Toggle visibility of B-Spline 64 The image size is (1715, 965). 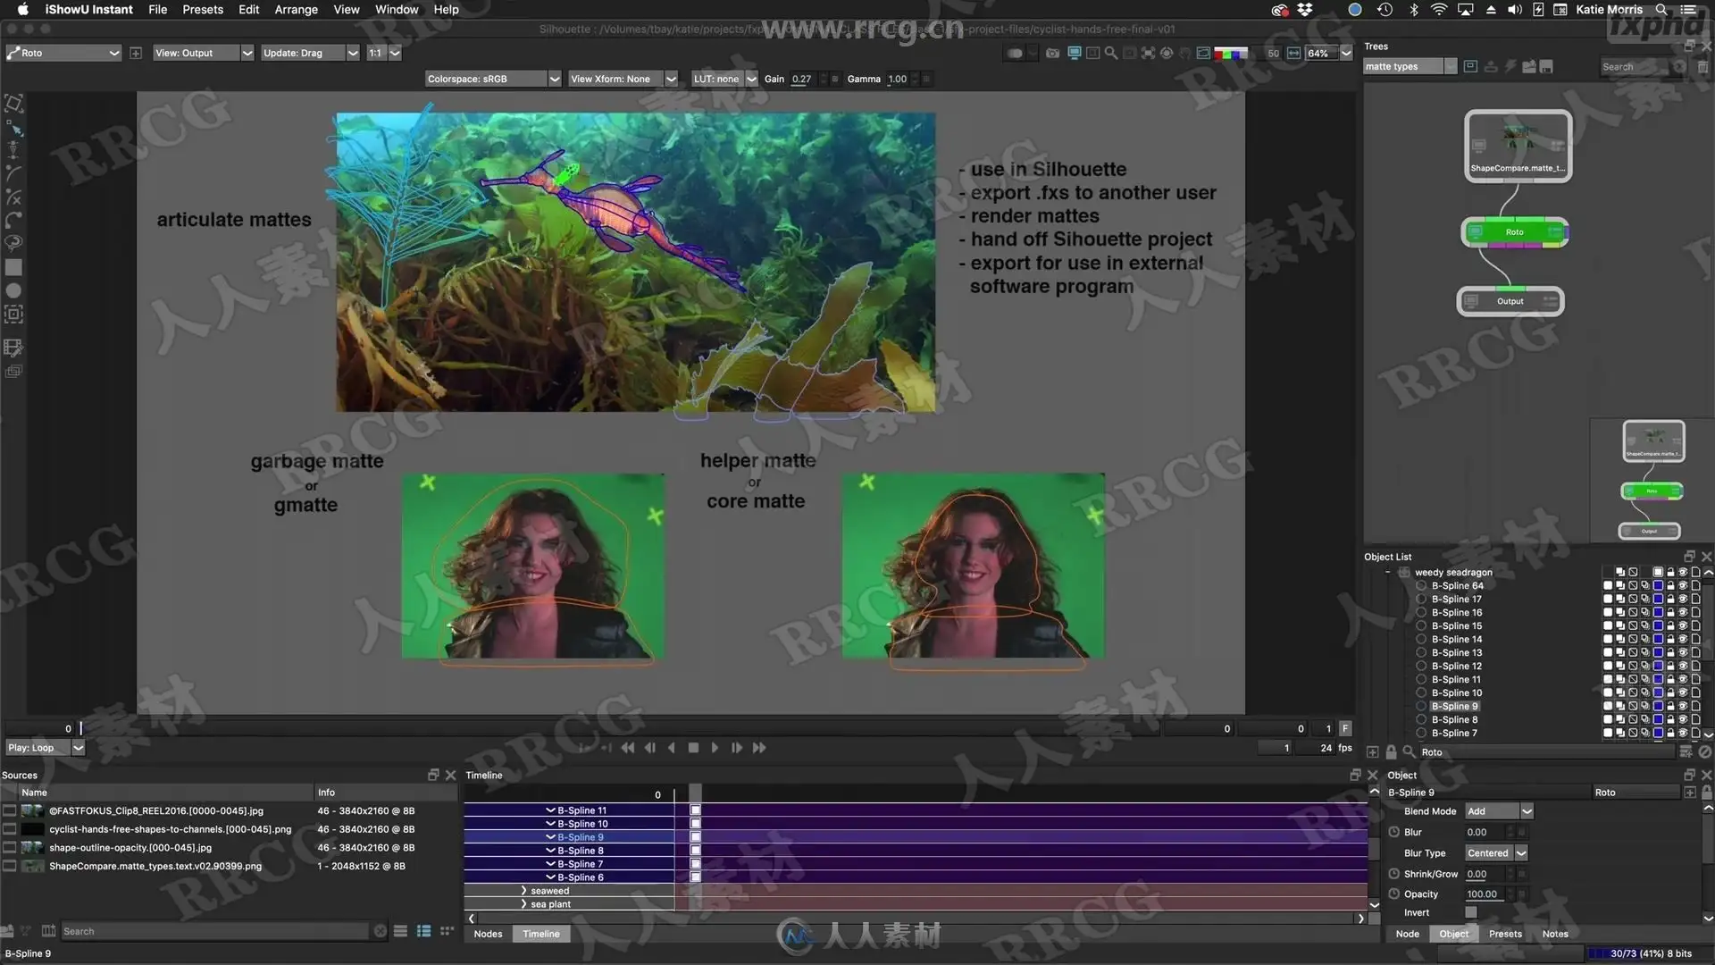pos(1683,586)
